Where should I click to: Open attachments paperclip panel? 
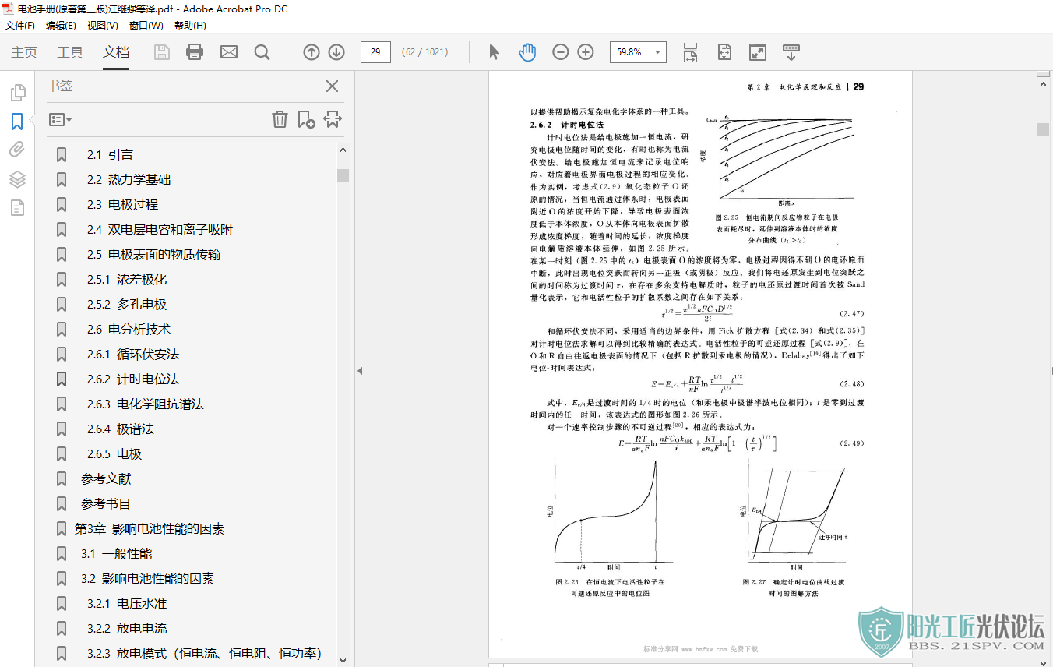click(17, 150)
